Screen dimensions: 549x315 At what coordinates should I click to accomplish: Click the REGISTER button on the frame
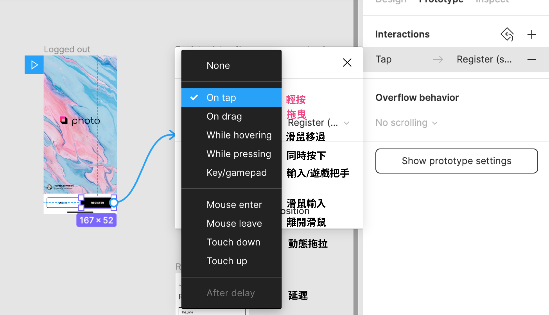point(97,203)
